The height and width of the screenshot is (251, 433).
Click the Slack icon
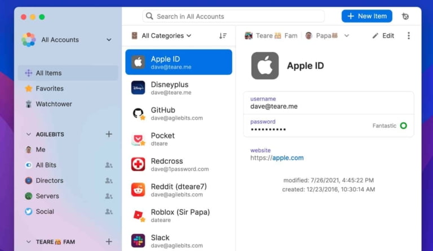[138, 241]
